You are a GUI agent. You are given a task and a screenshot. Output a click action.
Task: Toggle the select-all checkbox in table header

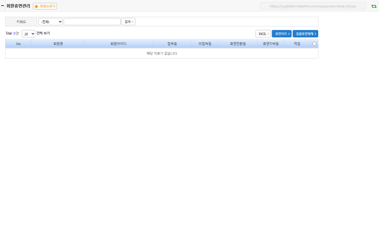tap(314, 43)
